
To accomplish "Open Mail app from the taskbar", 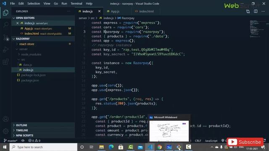I will [x=140, y=147].
